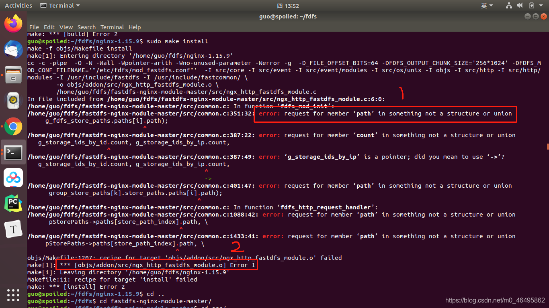Image resolution: width=549 pixels, height=308 pixels.
Task: Open the View menu
Action: pos(66,27)
